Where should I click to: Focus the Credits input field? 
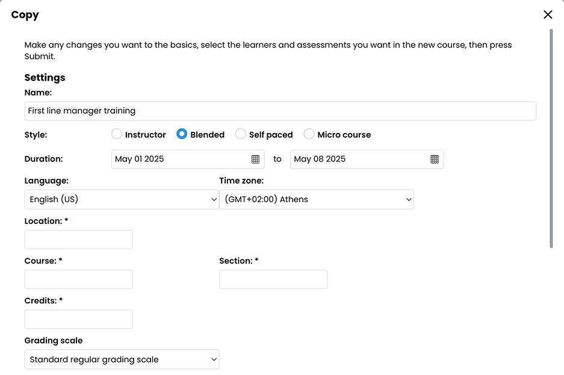click(78, 319)
